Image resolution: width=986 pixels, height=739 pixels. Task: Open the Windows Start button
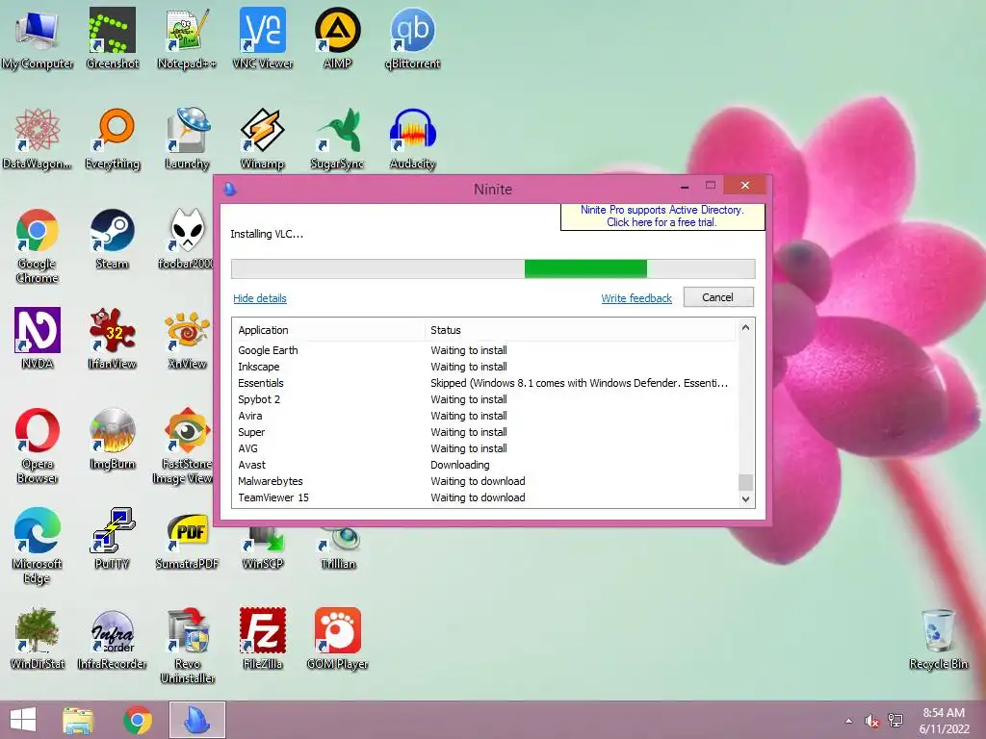pyautogui.click(x=23, y=720)
